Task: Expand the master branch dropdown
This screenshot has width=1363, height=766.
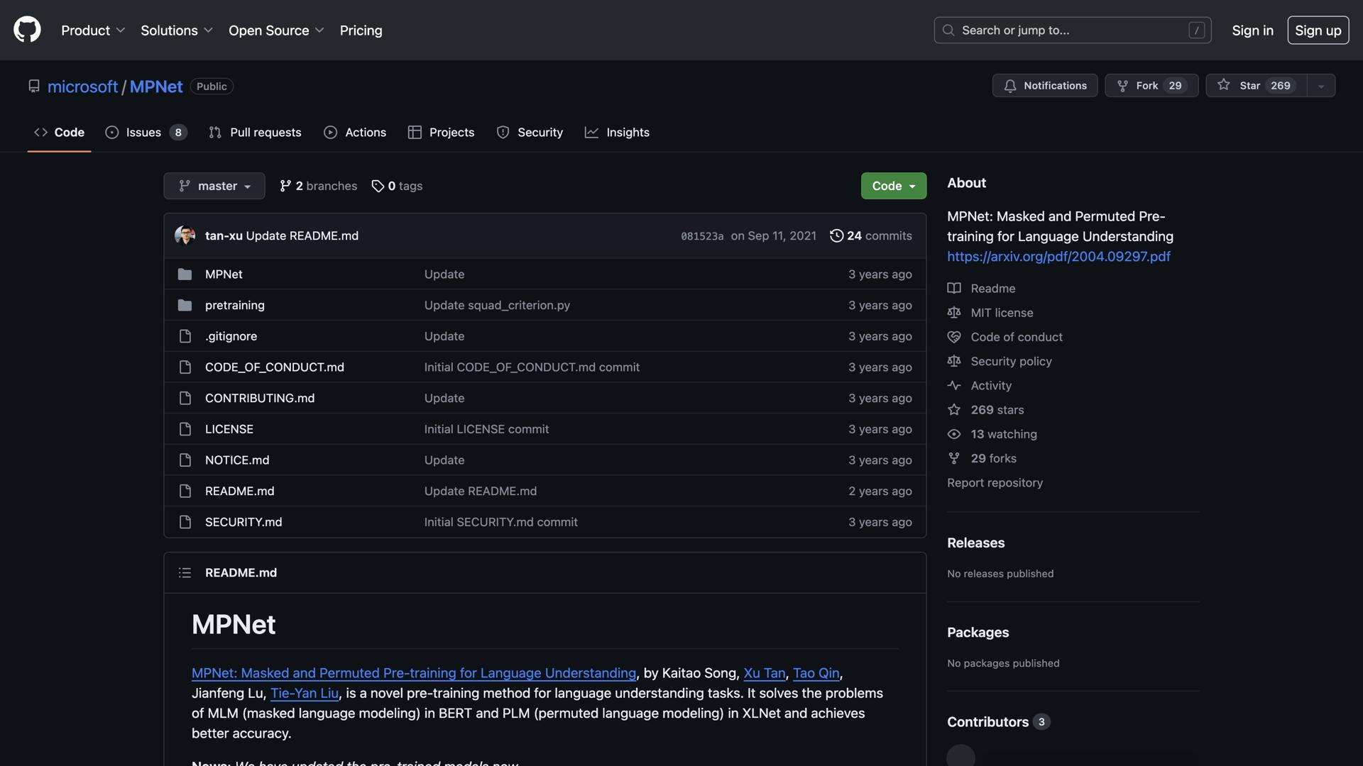Action: tap(214, 186)
